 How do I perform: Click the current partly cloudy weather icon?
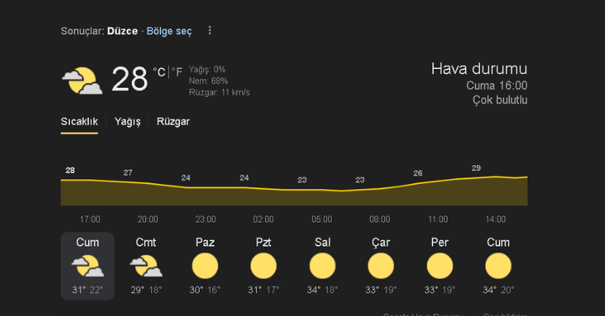[82, 81]
